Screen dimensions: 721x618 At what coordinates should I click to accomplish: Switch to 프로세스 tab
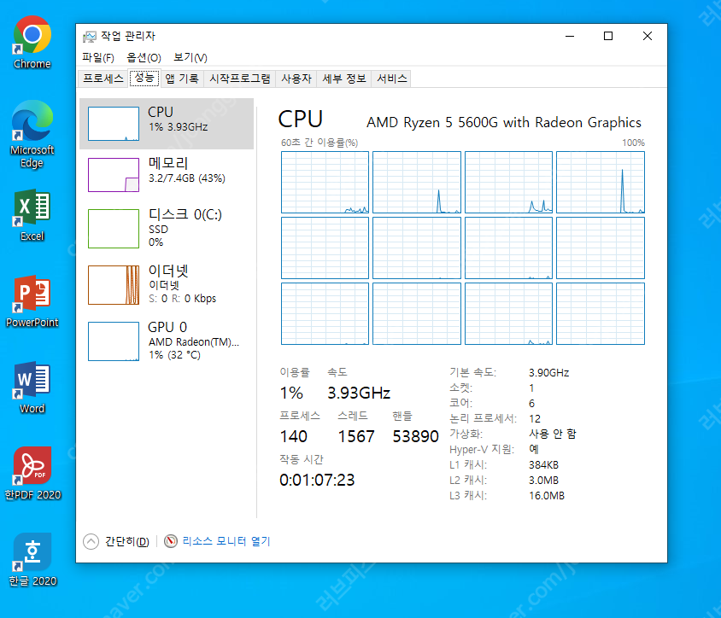point(103,79)
